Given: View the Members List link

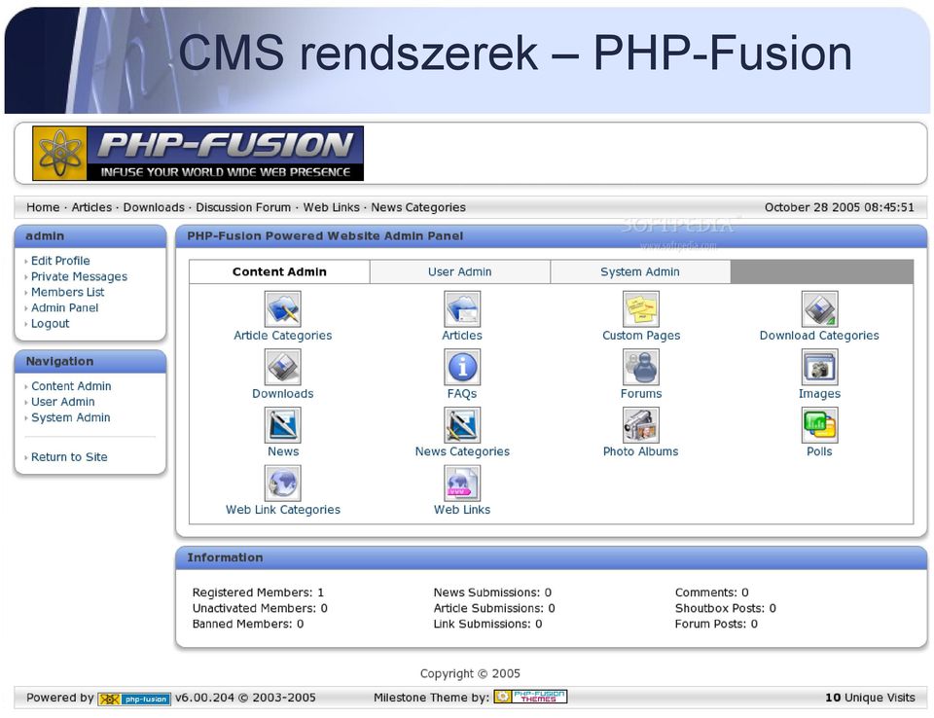Looking at the screenshot, I should point(67,292).
